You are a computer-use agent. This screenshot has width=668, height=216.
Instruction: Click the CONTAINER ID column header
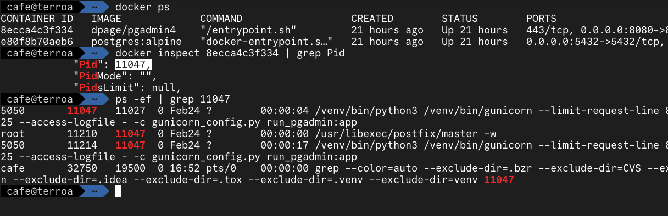tap(37, 19)
